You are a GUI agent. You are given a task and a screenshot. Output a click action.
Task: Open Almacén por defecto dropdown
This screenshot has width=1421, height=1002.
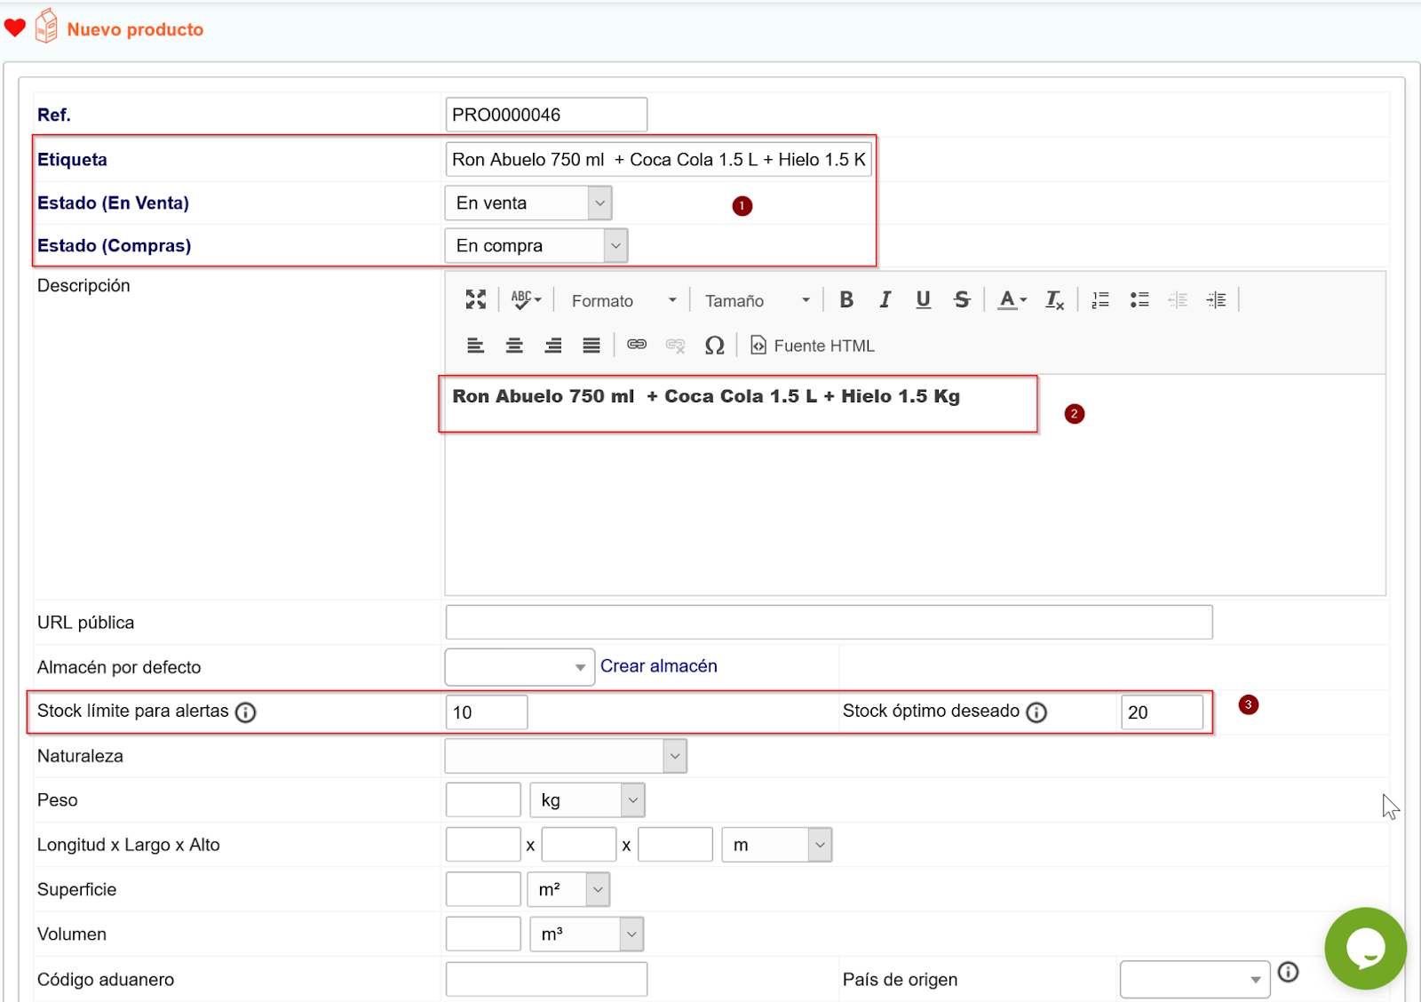point(520,667)
